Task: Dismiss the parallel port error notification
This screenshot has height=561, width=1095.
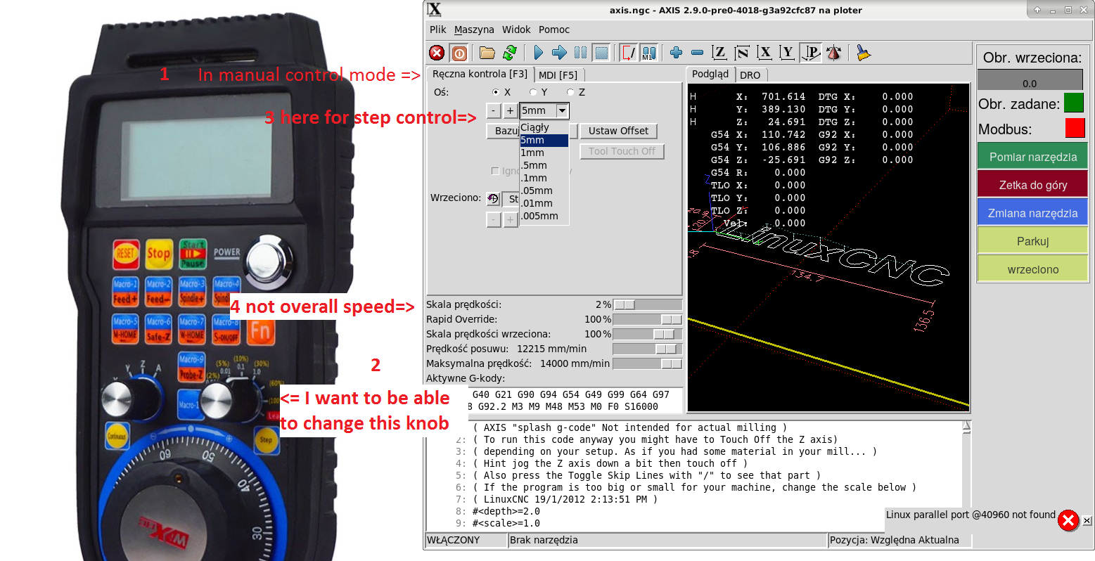Action: pos(1087,521)
